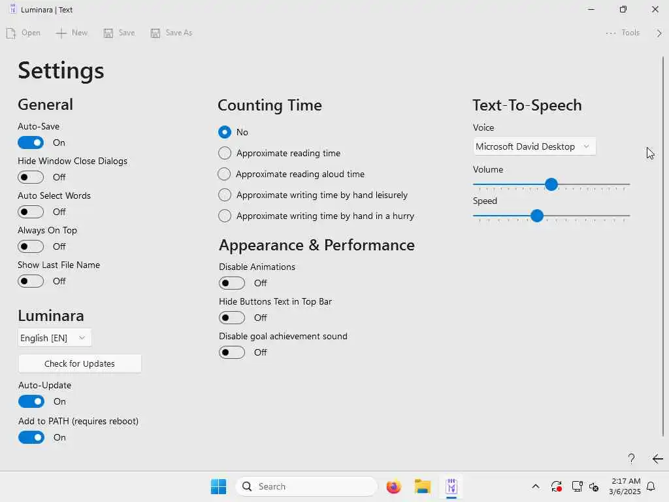Turn on Always On Top toggle
Viewport: 669px width, 502px height.
pyautogui.click(x=31, y=246)
